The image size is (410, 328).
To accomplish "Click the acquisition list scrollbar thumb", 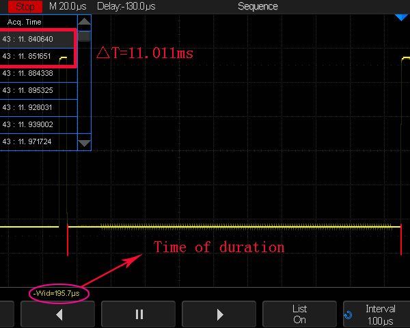I will [x=84, y=36].
